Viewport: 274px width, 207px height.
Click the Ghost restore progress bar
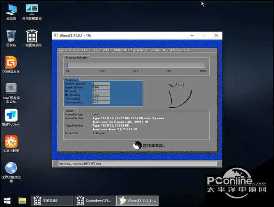click(135, 65)
